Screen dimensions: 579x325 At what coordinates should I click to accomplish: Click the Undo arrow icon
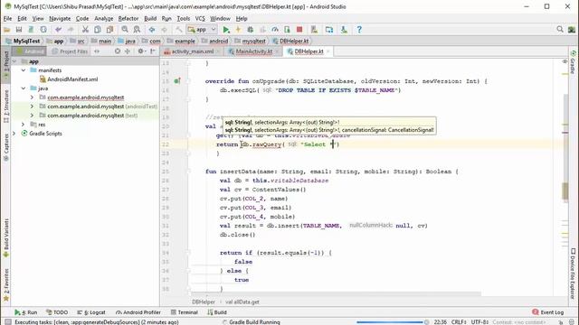click(58, 30)
